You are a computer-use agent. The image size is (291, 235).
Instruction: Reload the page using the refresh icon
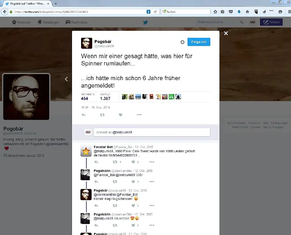[155, 12]
